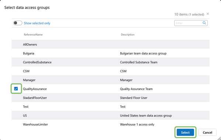Select the StadardFloorUser group name

click(x=35, y=98)
